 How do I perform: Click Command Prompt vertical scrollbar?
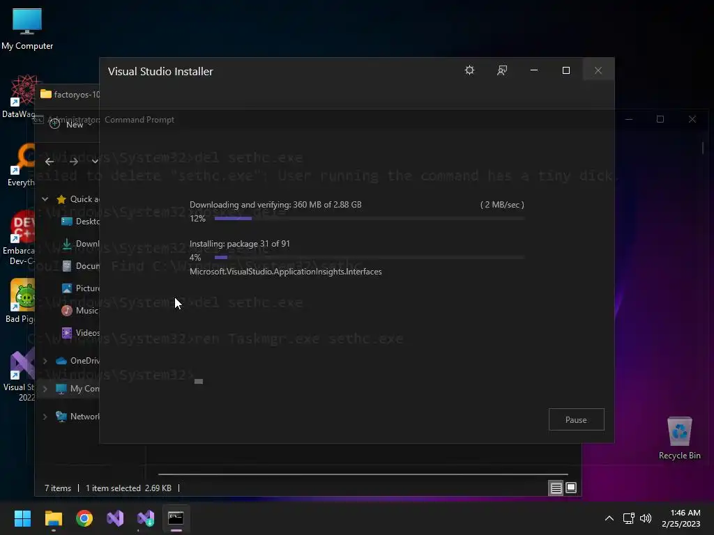click(x=703, y=148)
